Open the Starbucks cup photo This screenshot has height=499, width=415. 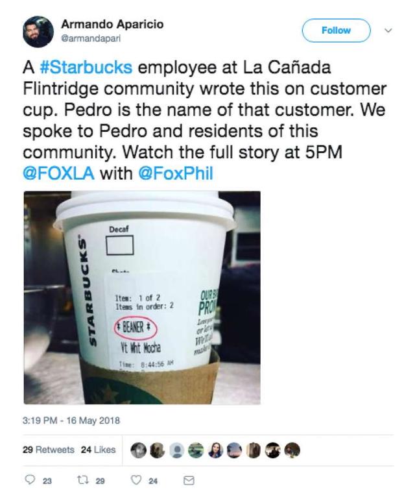142,298
